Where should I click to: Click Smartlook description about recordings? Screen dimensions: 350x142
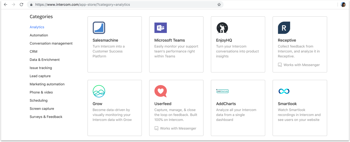299,115
